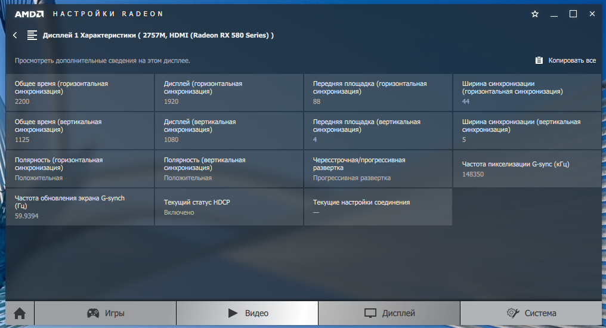606x328 pixels.
Task: Select the Дисплей (горизонтальная синхронизация) tile
Action: tap(229, 92)
